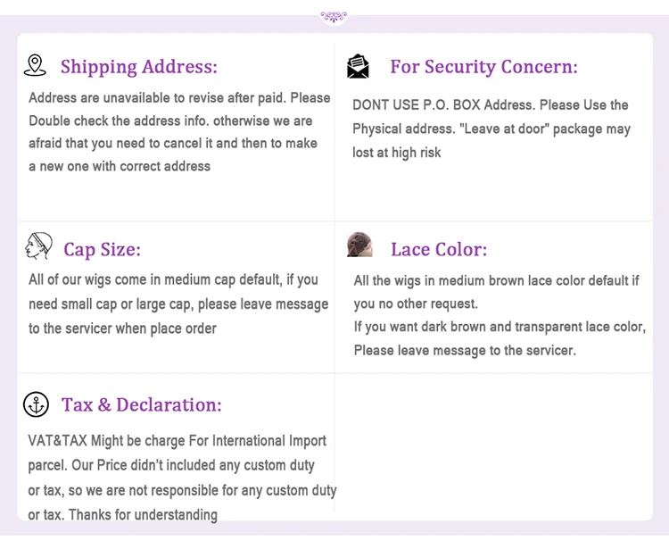Click "Please leave message to the servicer." line
Screen dimensions: 669x549
(465, 350)
